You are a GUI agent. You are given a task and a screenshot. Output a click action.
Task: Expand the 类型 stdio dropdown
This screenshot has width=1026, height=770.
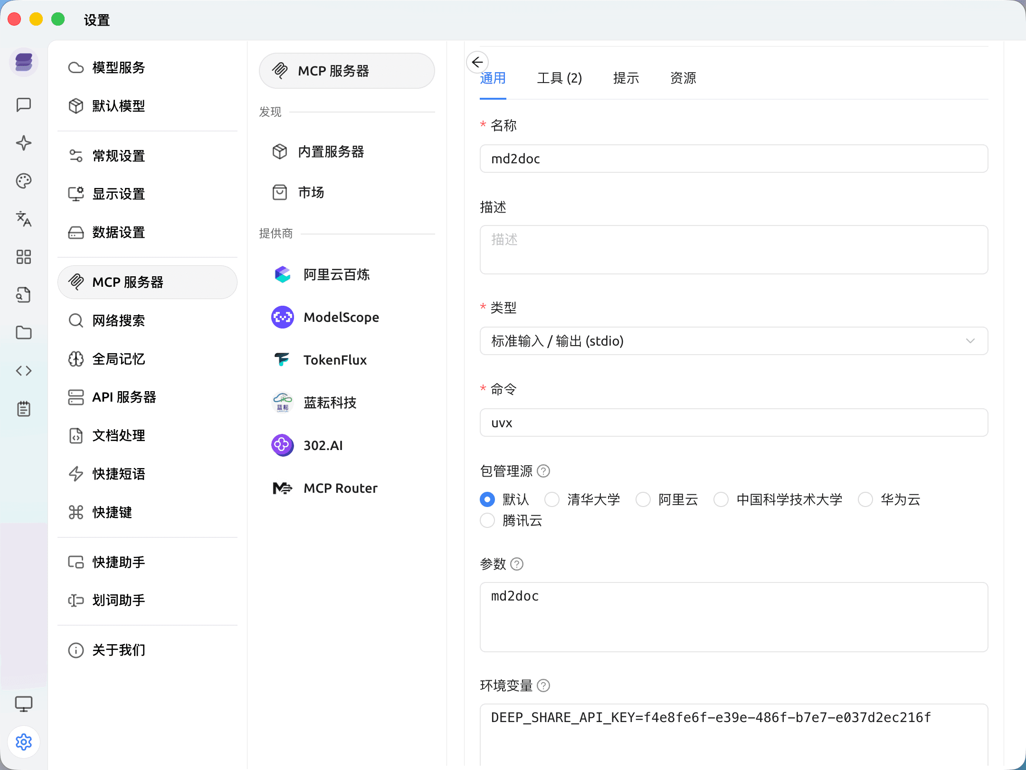tap(733, 341)
